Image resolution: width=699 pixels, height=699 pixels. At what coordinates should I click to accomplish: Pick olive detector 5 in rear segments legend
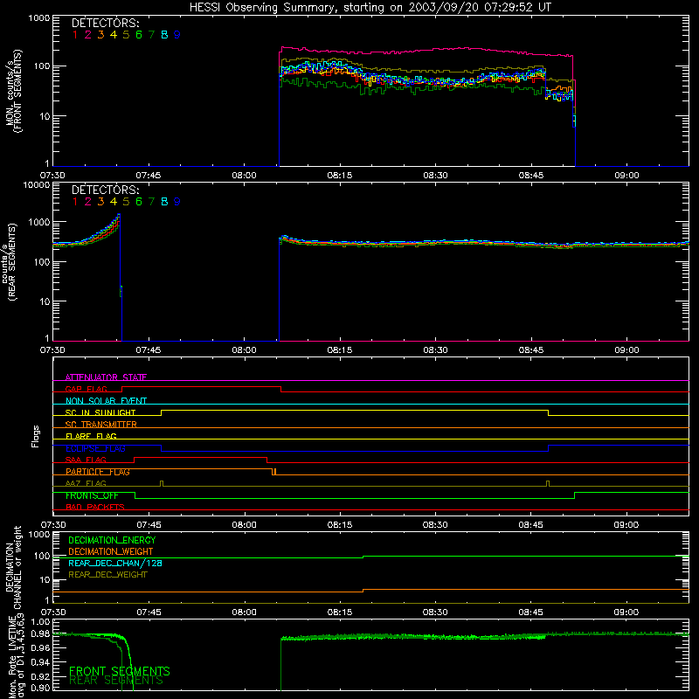pyautogui.click(x=126, y=202)
